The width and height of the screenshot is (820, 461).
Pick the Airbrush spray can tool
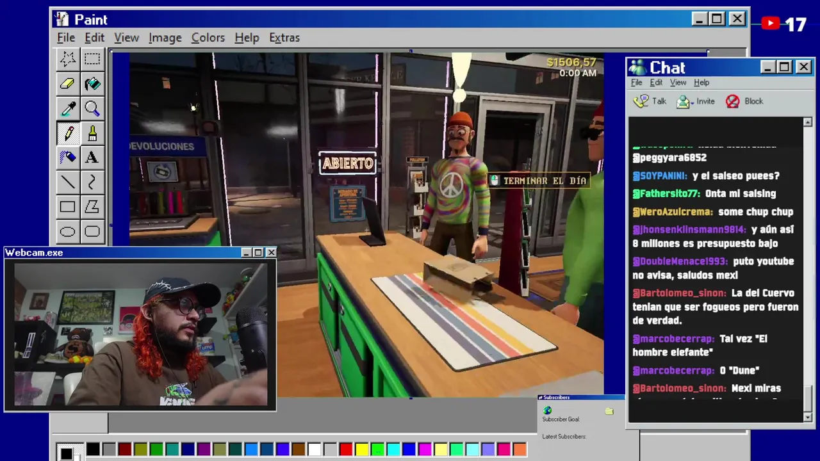67,158
